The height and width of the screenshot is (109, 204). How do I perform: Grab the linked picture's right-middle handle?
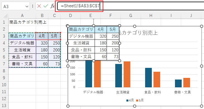click(119, 43)
